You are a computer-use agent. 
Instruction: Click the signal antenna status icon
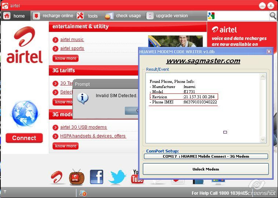pos(5,192)
